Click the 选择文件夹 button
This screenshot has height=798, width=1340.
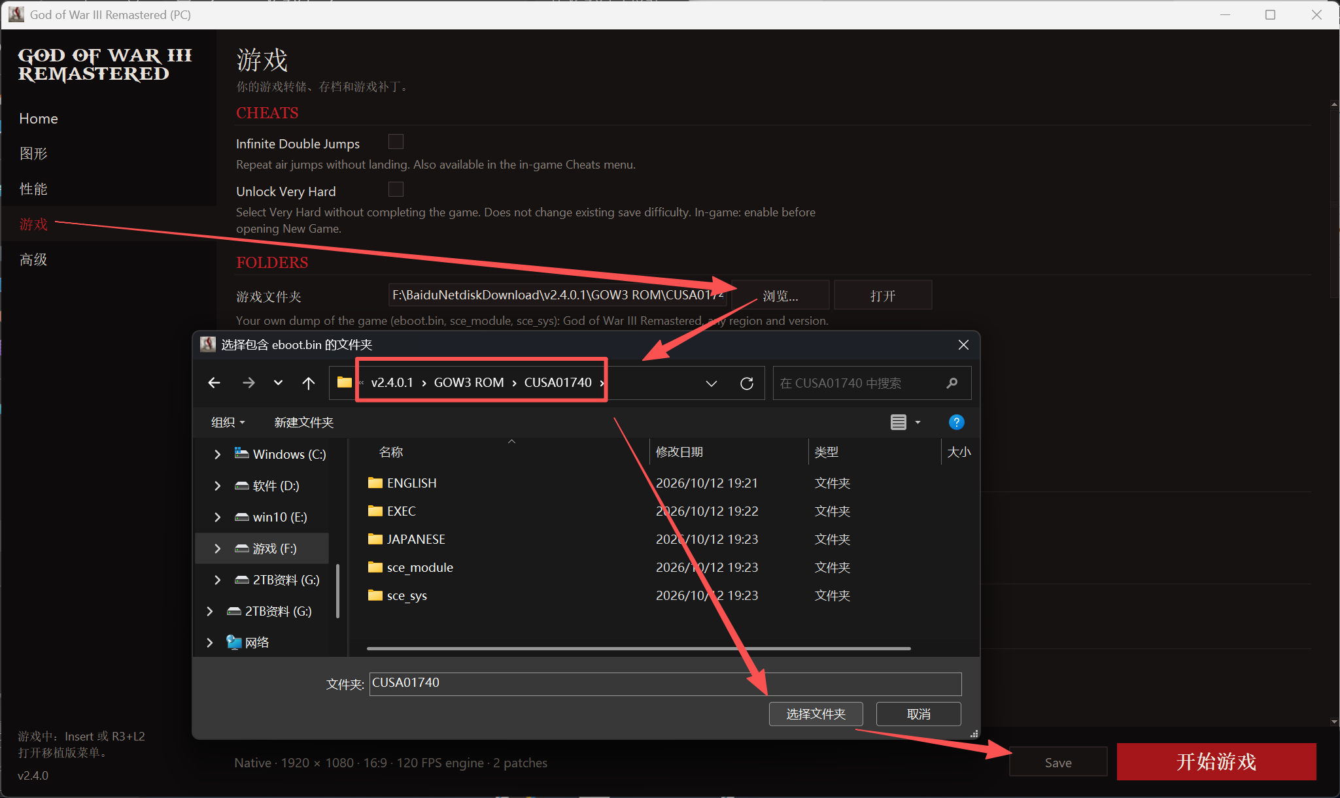tap(816, 714)
